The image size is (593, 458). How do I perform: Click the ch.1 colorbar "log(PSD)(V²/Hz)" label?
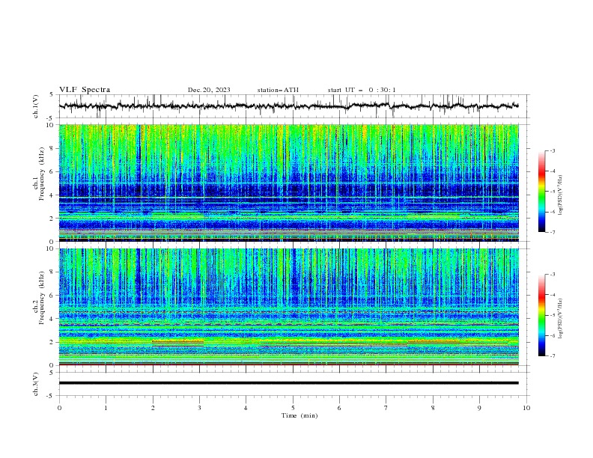(x=560, y=195)
